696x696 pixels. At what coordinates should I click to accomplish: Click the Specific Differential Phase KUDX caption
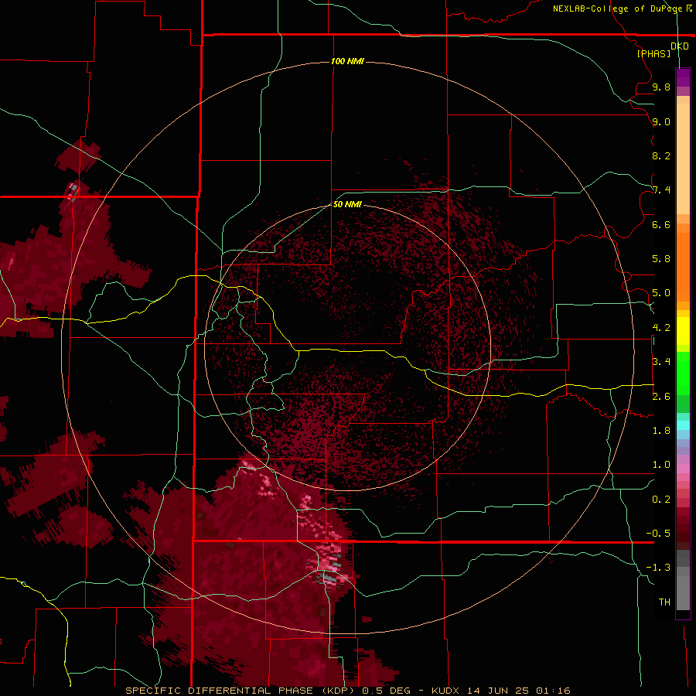[347, 691]
